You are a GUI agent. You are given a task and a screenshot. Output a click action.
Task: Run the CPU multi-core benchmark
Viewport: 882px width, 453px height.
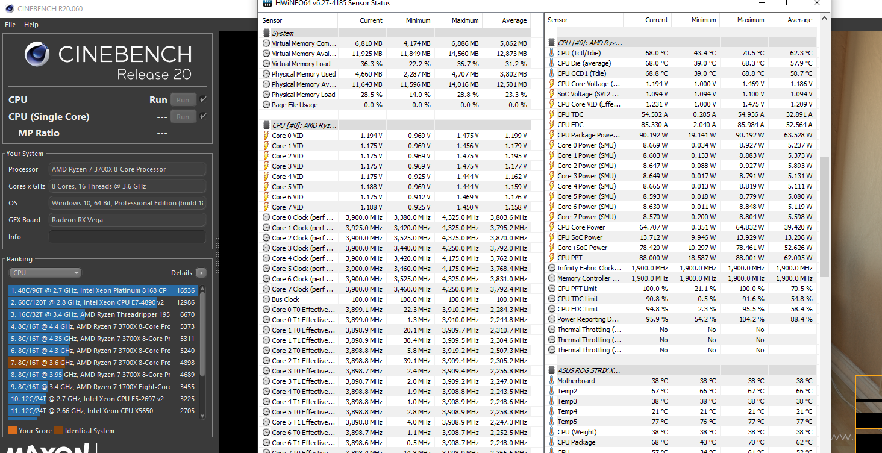183,100
